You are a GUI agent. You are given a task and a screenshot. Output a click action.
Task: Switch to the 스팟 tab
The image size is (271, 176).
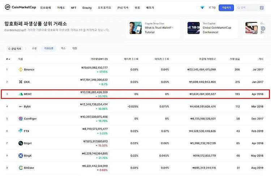(34, 48)
